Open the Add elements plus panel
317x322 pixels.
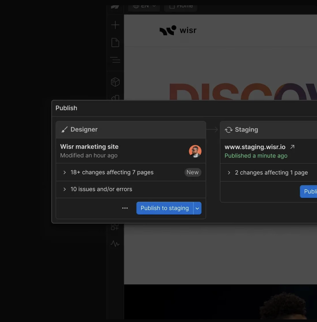click(x=115, y=25)
